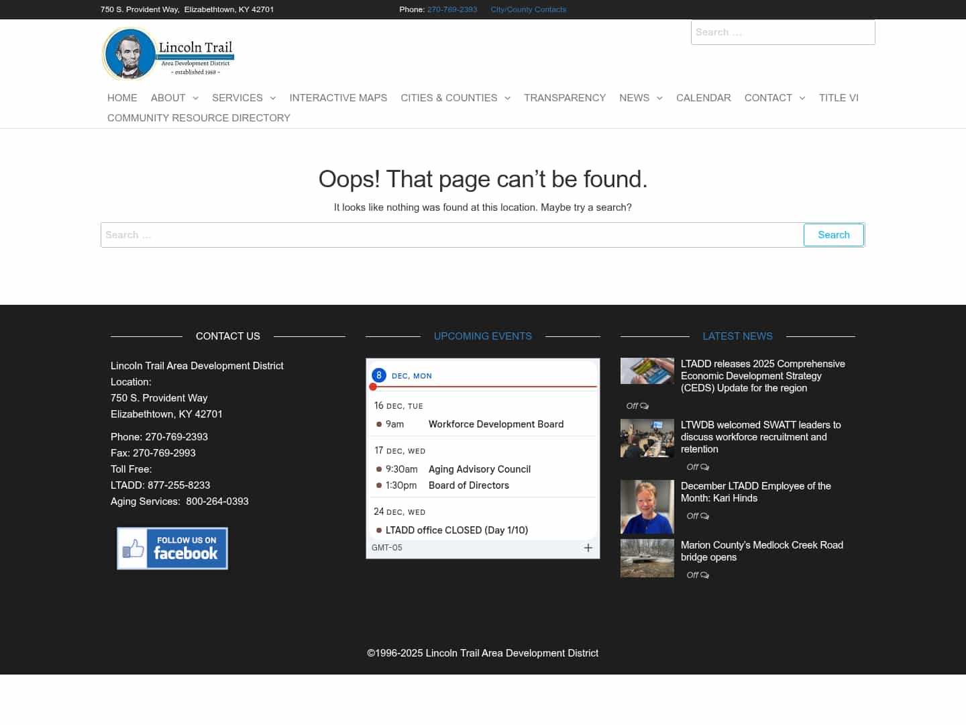
Task: Click the City/County Contacts link
Action: 528,9
